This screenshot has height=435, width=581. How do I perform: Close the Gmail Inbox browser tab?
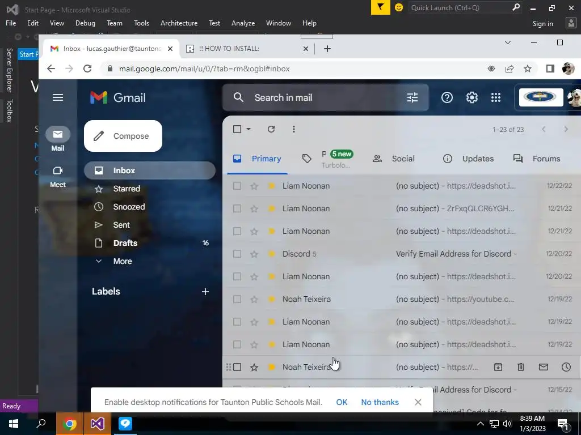click(170, 49)
